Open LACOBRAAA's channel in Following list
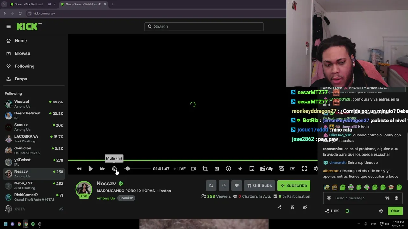 (x=34, y=139)
